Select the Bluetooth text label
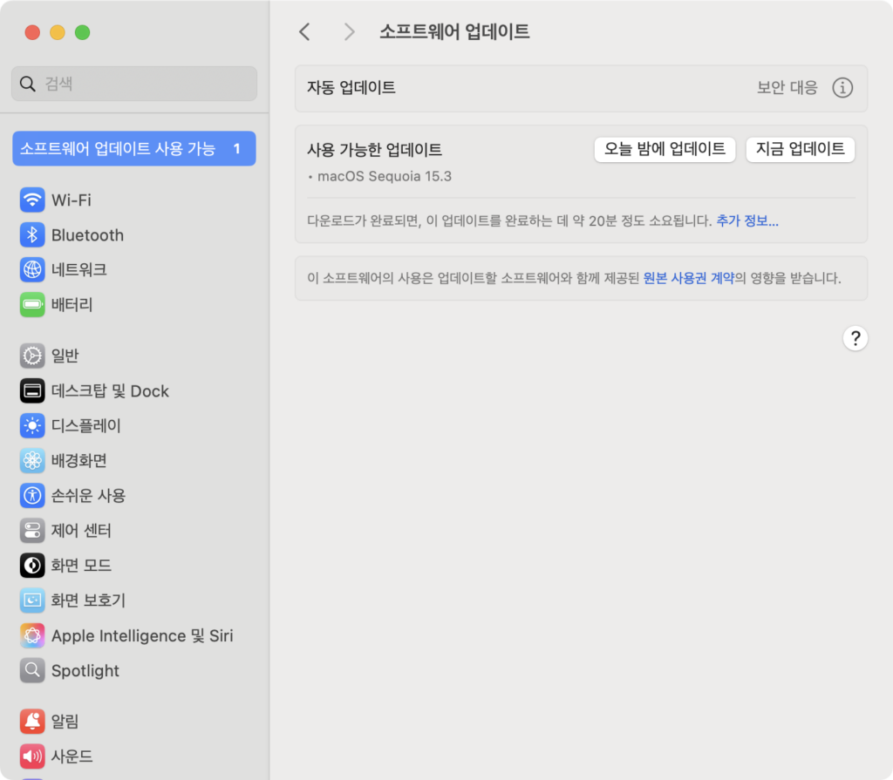893x780 pixels. coord(87,235)
